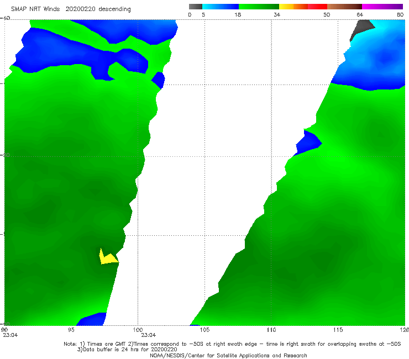This screenshot has width=409, height=359.
Task: Click the note '3)Data buffer is 24 hrs'
Action: 127,350
